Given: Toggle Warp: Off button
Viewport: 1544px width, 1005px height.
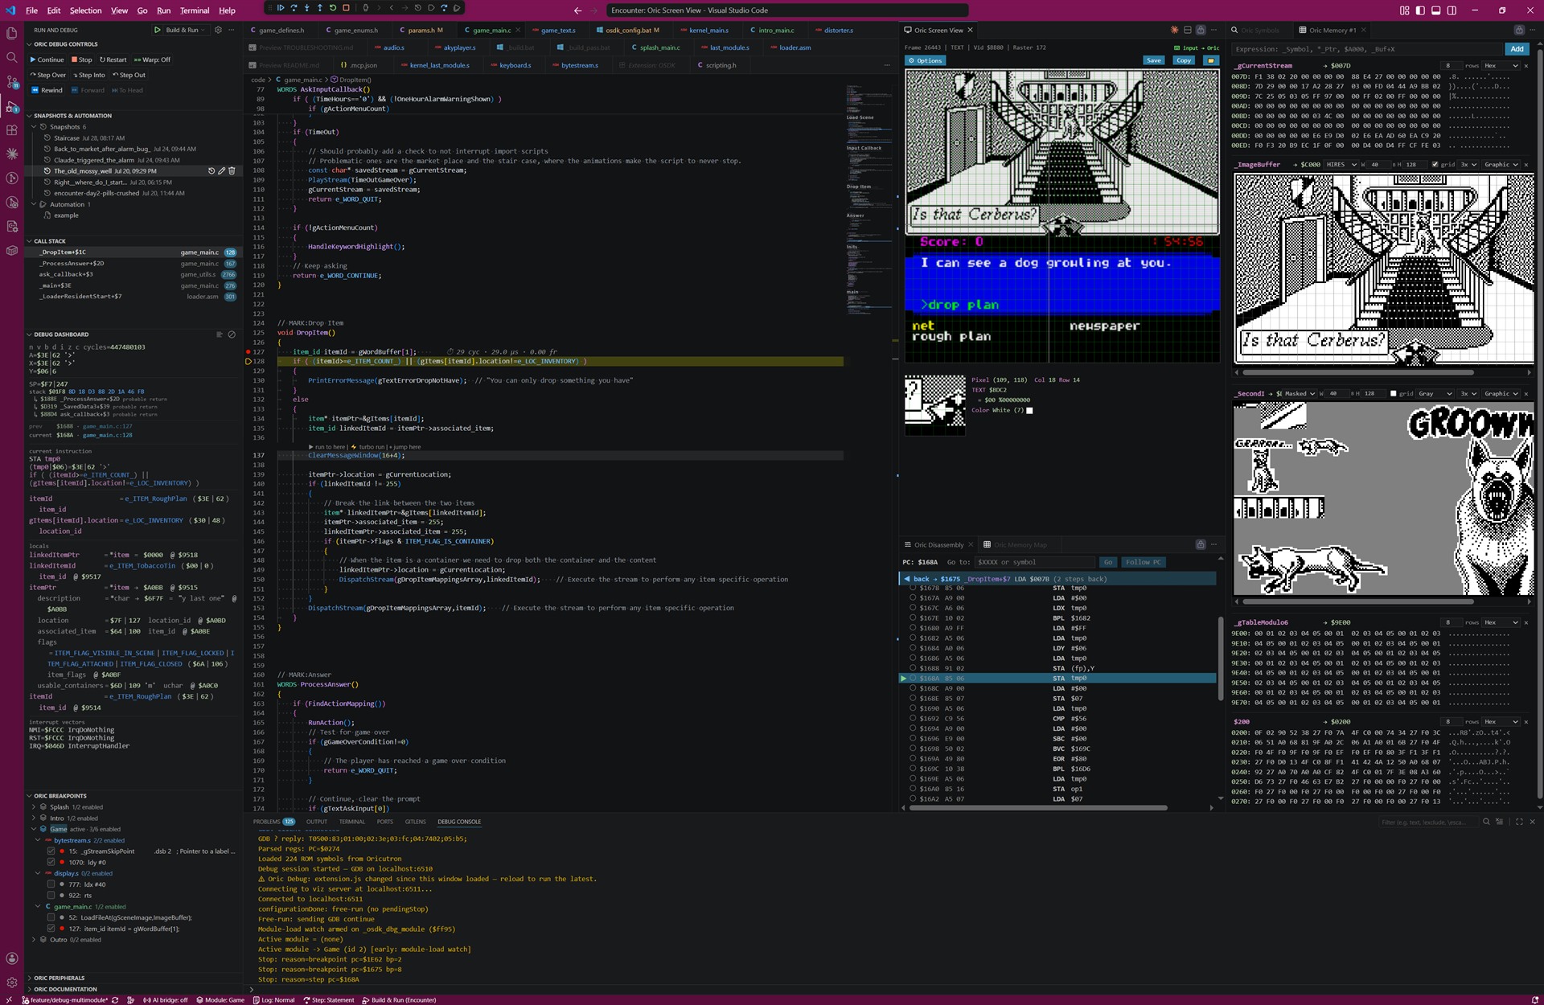Looking at the screenshot, I should click(x=152, y=59).
